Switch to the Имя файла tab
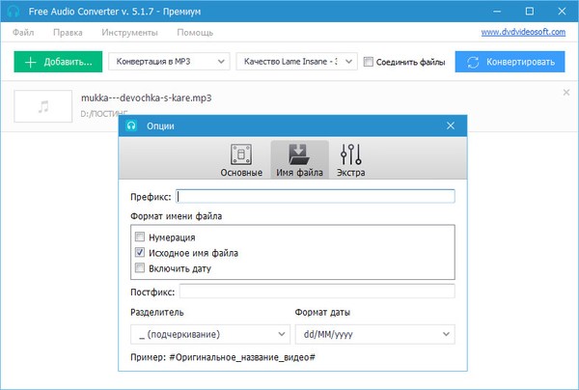 (299, 160)
